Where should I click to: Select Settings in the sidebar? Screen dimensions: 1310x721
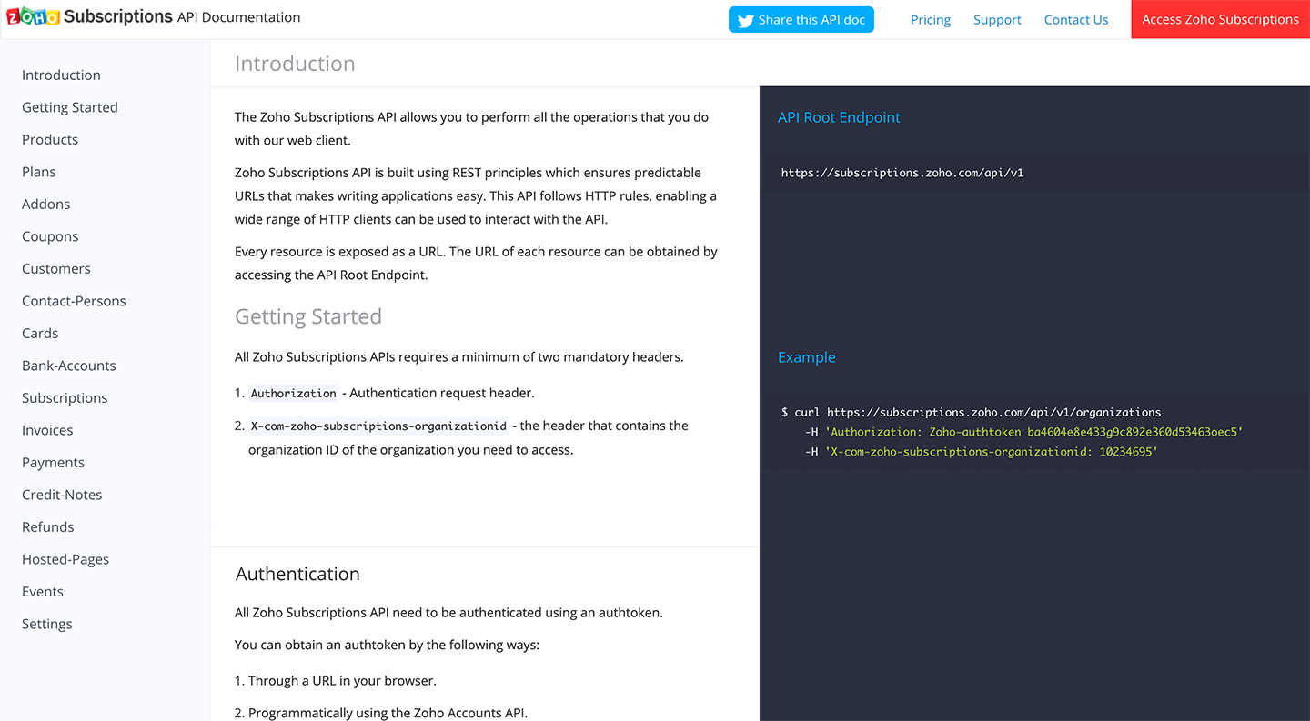click(x=47, y=624)
